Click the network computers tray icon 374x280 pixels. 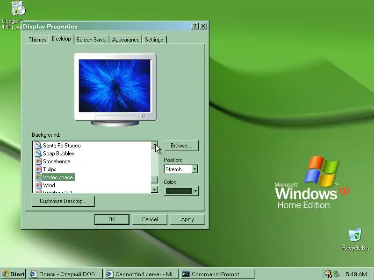click(337, 274)
